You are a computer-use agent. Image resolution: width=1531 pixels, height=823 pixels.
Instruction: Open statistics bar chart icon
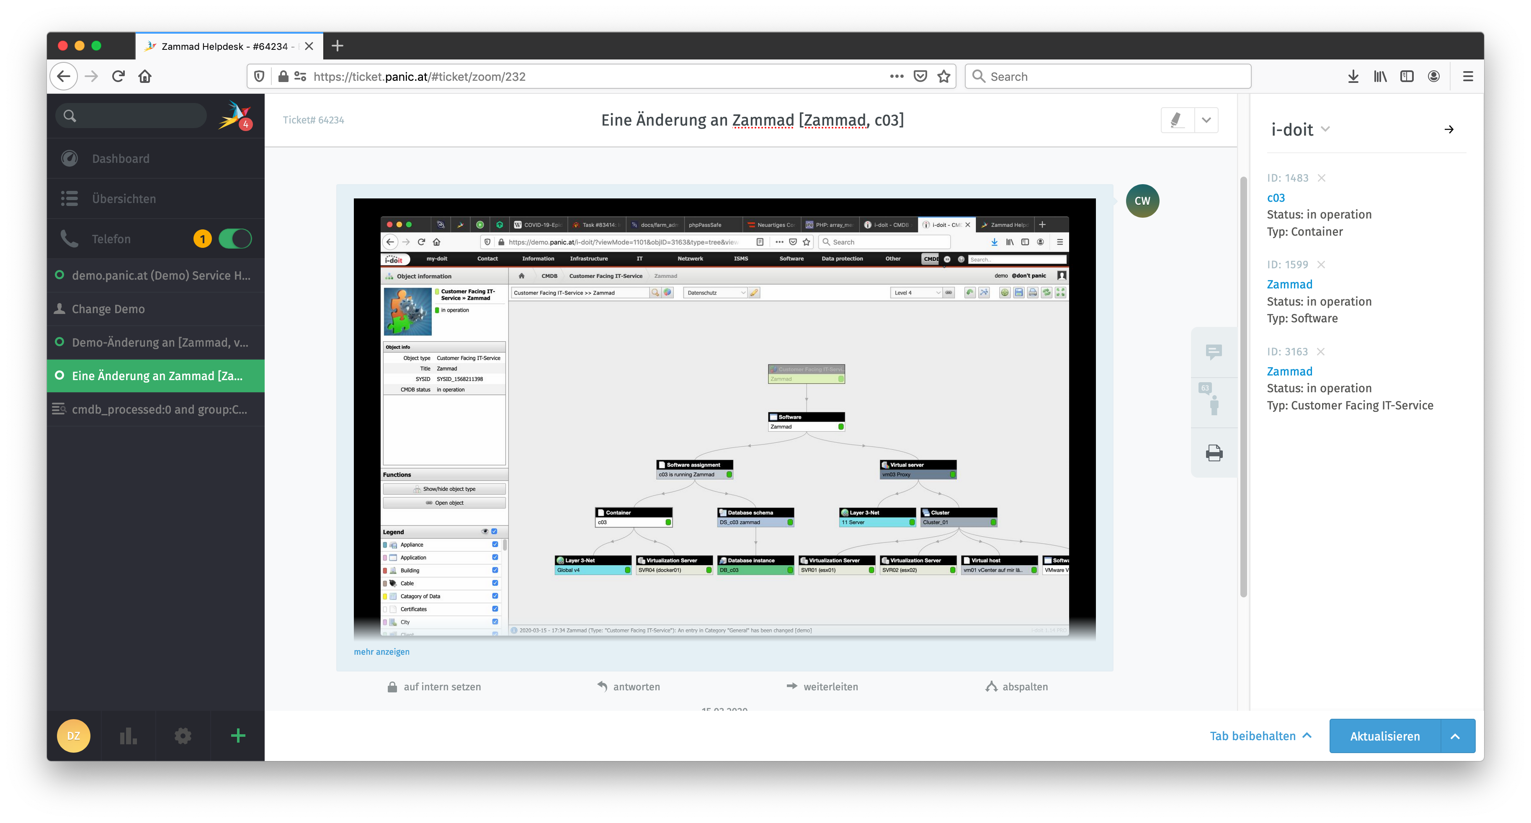pyautogui.click(x=129, y=736)
